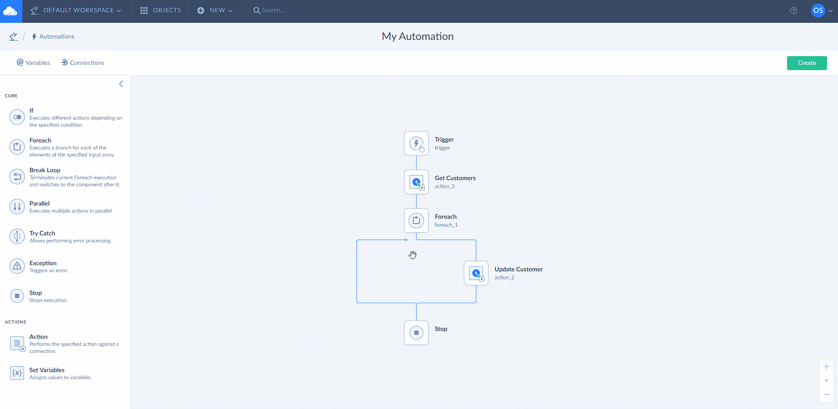Expand the New menu
The width and height of the screenshot is (838, 409).
tap(215, 11)
